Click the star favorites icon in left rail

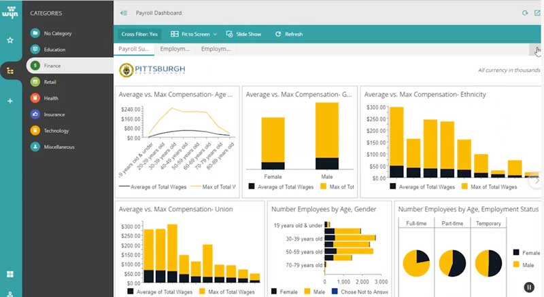[x=10, y=40]
